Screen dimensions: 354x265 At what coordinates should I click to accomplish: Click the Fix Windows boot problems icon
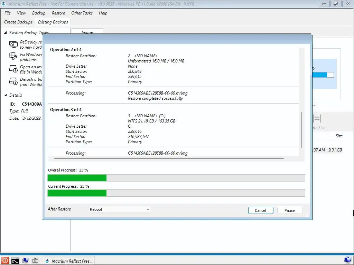pos(13,56)
